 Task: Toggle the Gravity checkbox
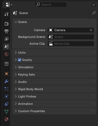pos(19,60)
